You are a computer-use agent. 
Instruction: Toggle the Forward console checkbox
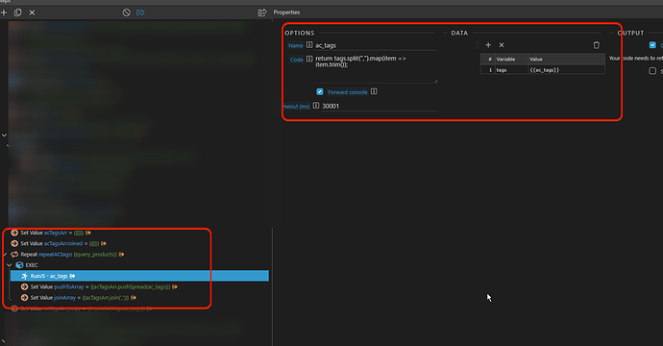(x=320, y=92)
